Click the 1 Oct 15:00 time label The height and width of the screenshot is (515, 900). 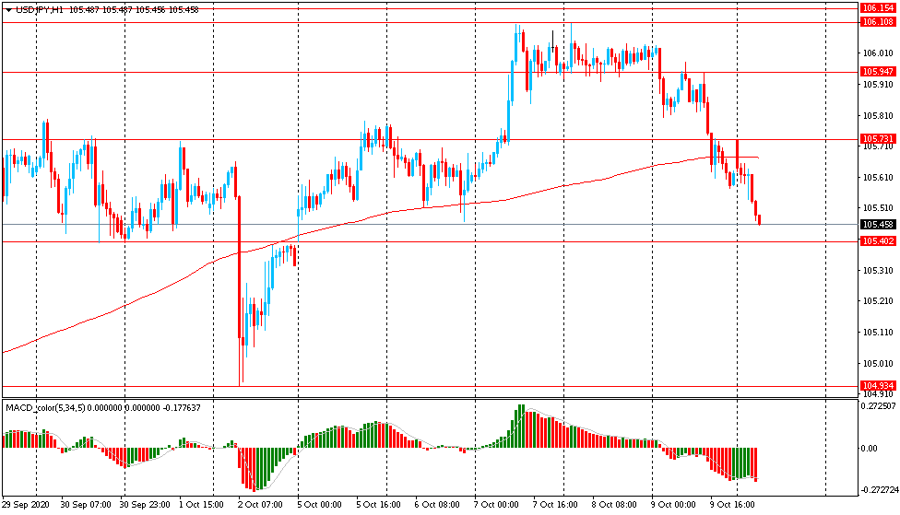pyautogui.click(x=200, y=505)
